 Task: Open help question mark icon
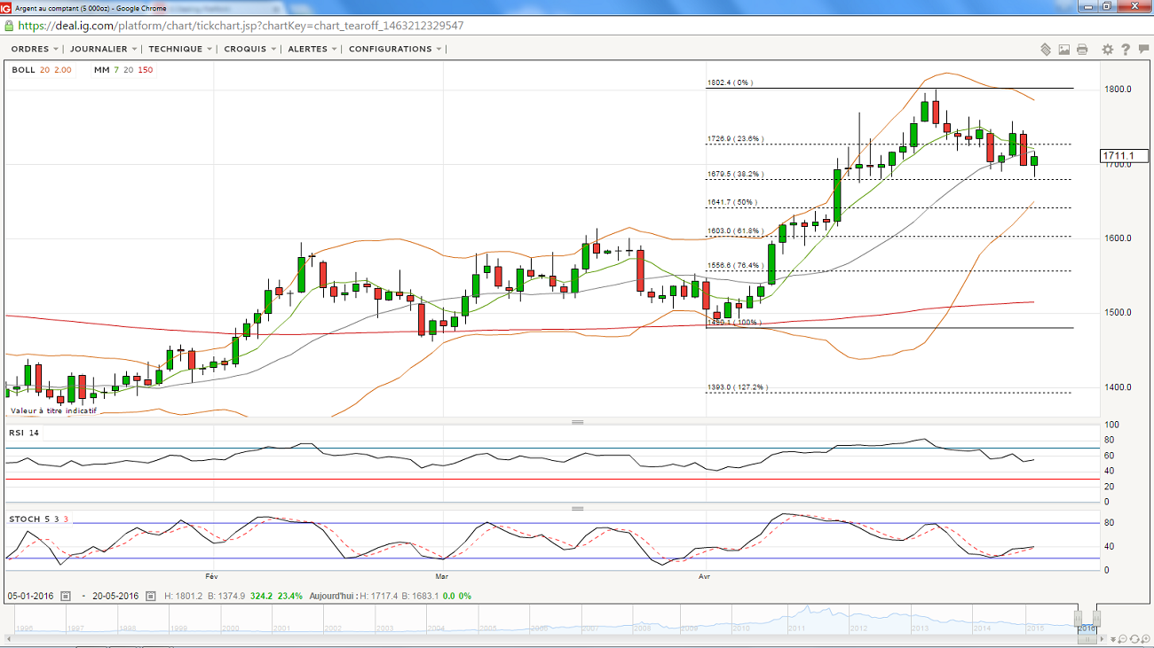(x=1126, y=50)
